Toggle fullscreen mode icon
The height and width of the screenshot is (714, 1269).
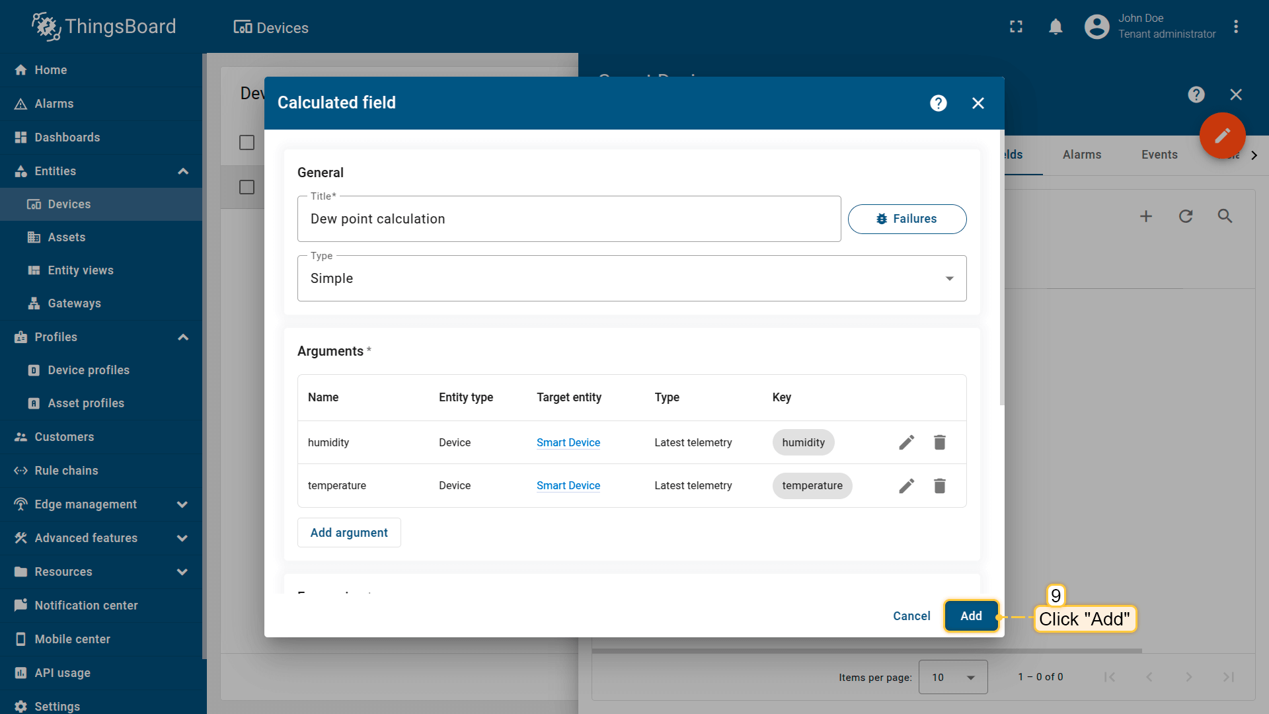(x=1016, y=27)
